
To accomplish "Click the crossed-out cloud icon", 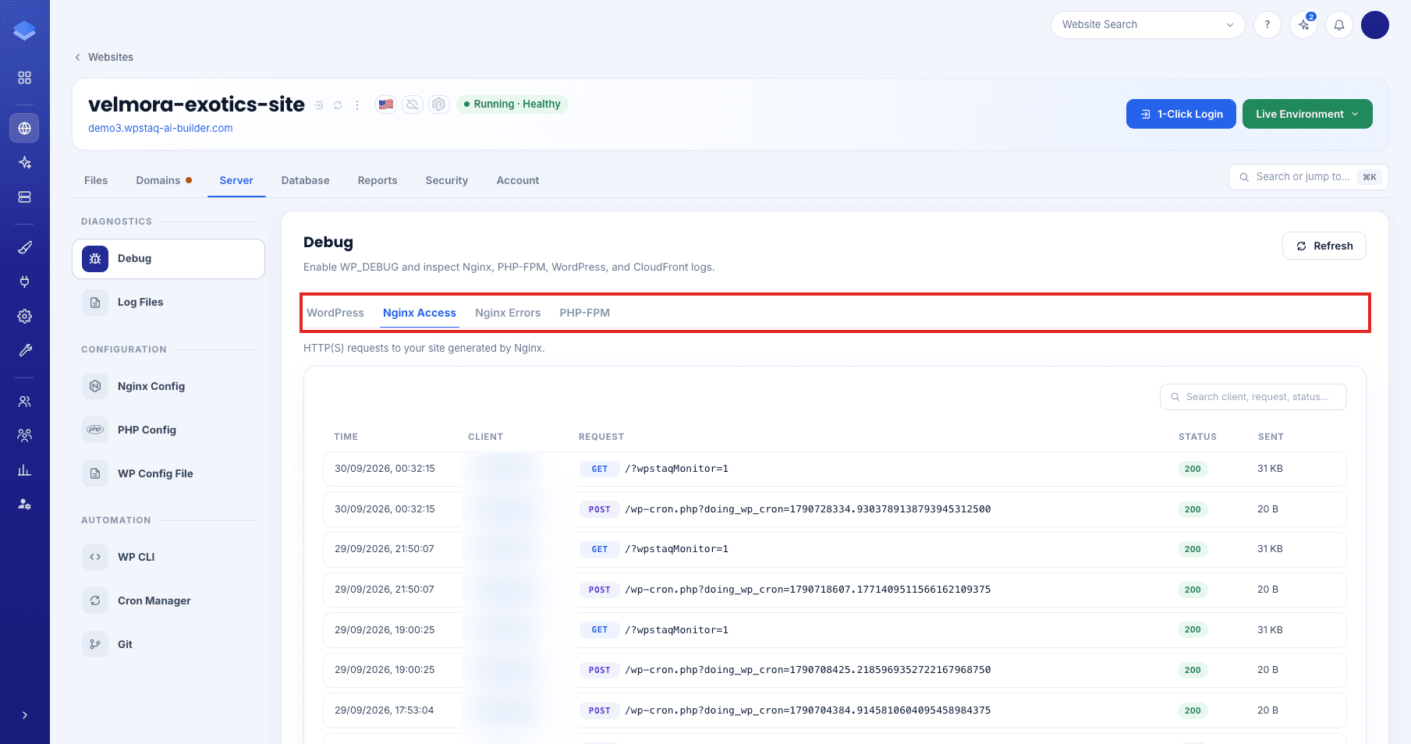I will pyautogui.click(x=413, y=104).
